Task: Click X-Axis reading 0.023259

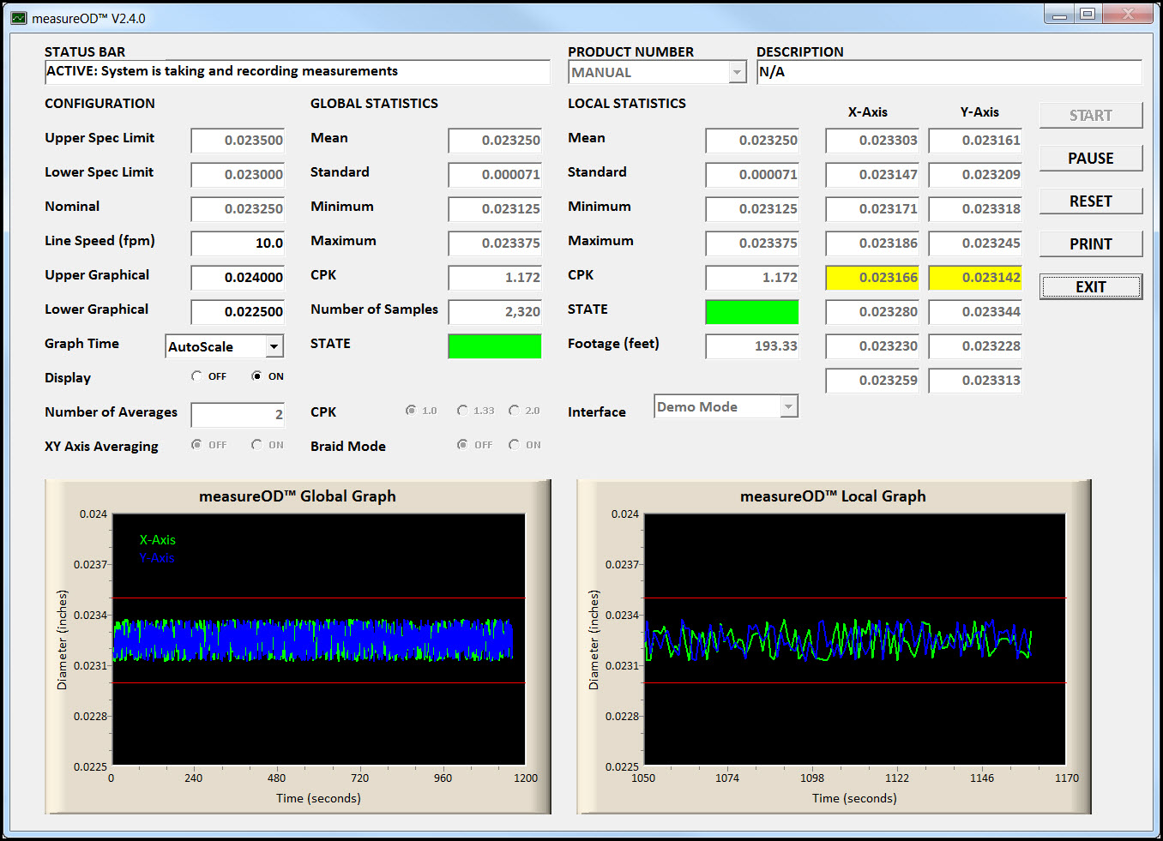Action: [x=872, y=381]
